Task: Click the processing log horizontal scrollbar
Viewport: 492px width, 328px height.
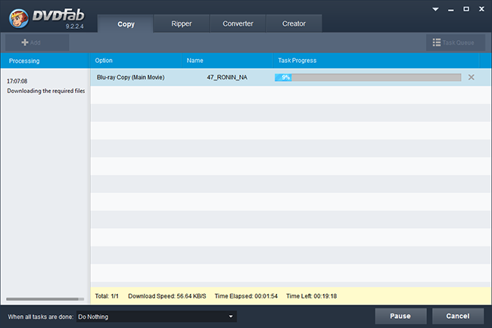Action: [x=45, y=299]
